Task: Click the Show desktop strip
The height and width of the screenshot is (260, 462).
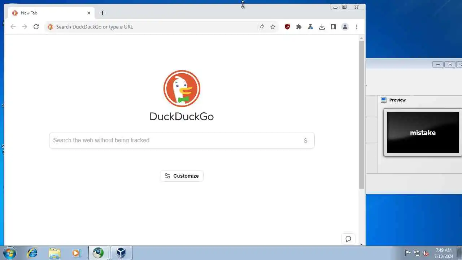Action: [459, 253]
